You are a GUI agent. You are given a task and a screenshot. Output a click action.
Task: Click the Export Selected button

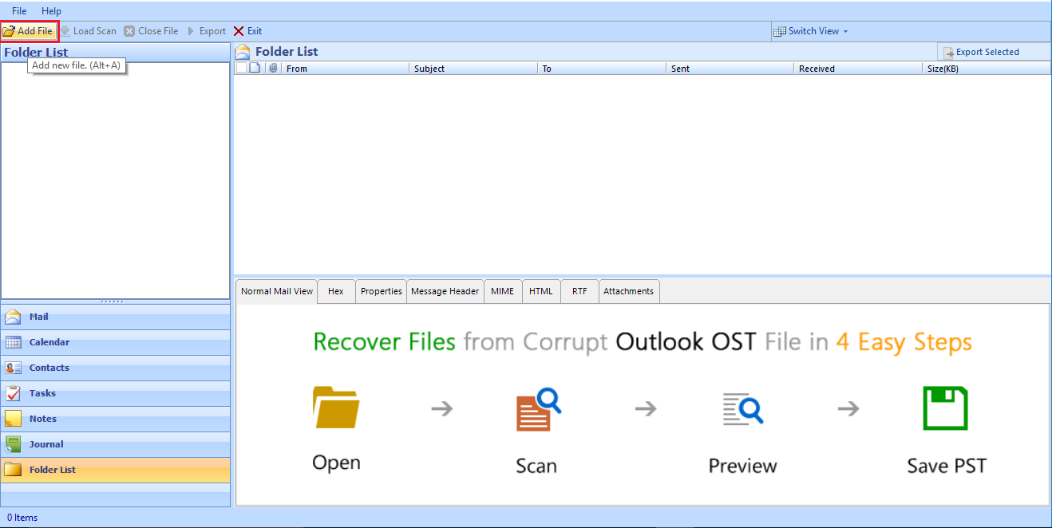tap(981, 52)
